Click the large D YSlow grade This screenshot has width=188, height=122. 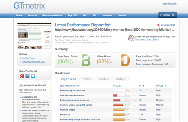coord(125,60)
